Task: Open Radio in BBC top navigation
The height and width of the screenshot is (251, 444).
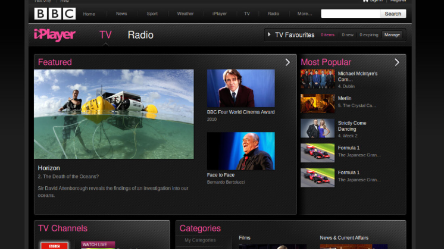Action: (x=273, y=14)
